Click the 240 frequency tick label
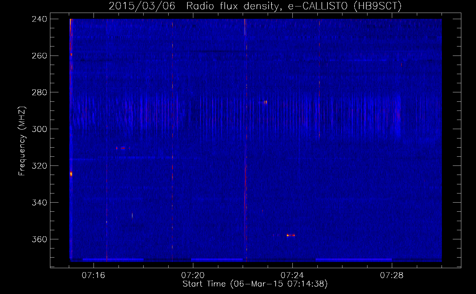 [x=39, y=19]
